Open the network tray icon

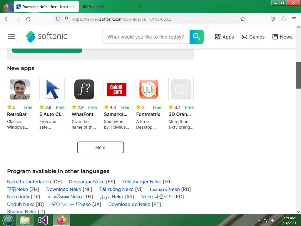point(266,220)
